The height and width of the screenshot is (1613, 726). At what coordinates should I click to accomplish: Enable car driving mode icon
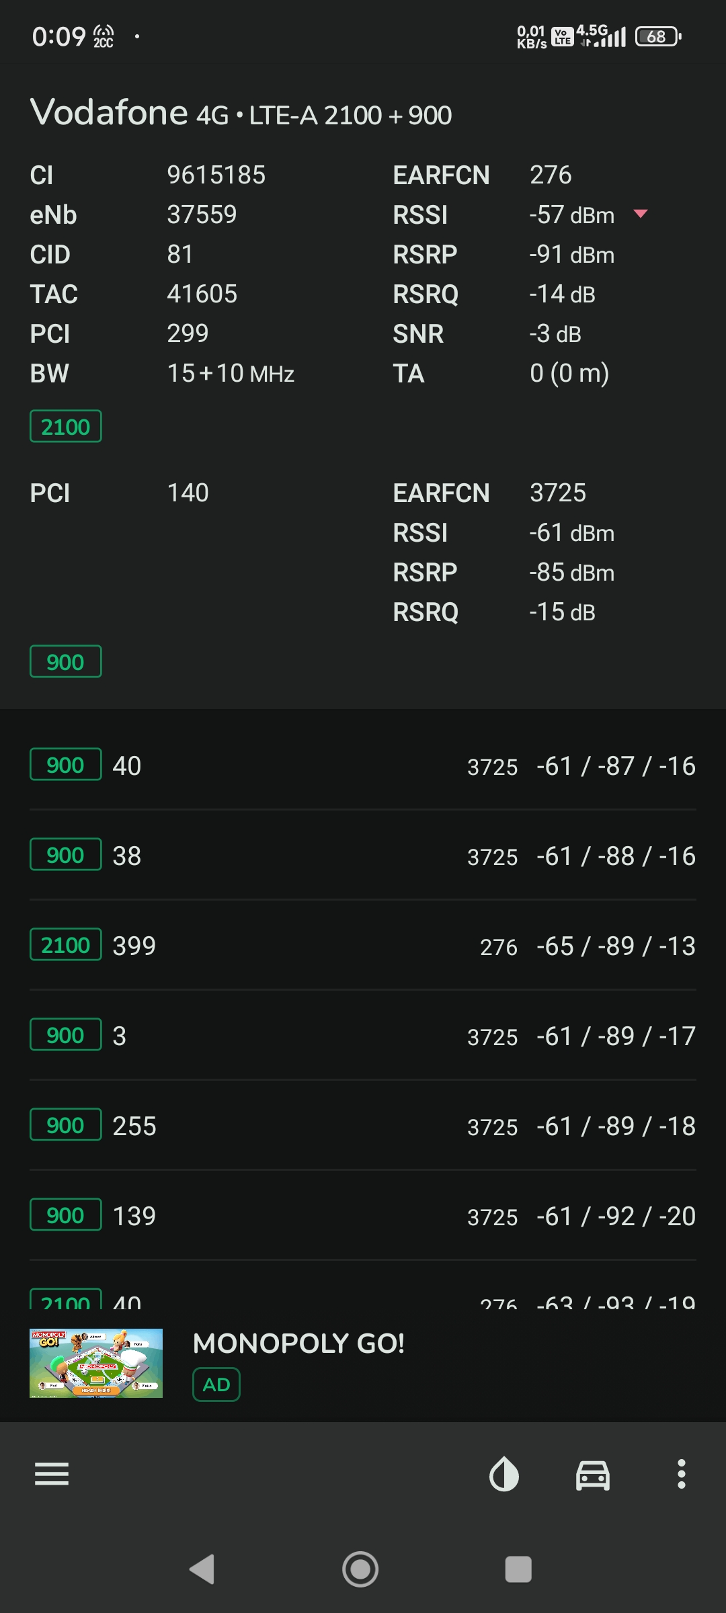click(x=593, y=1475)
